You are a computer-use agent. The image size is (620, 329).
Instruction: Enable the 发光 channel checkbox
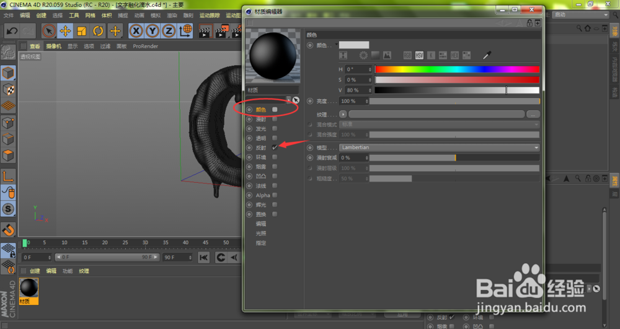275,128
